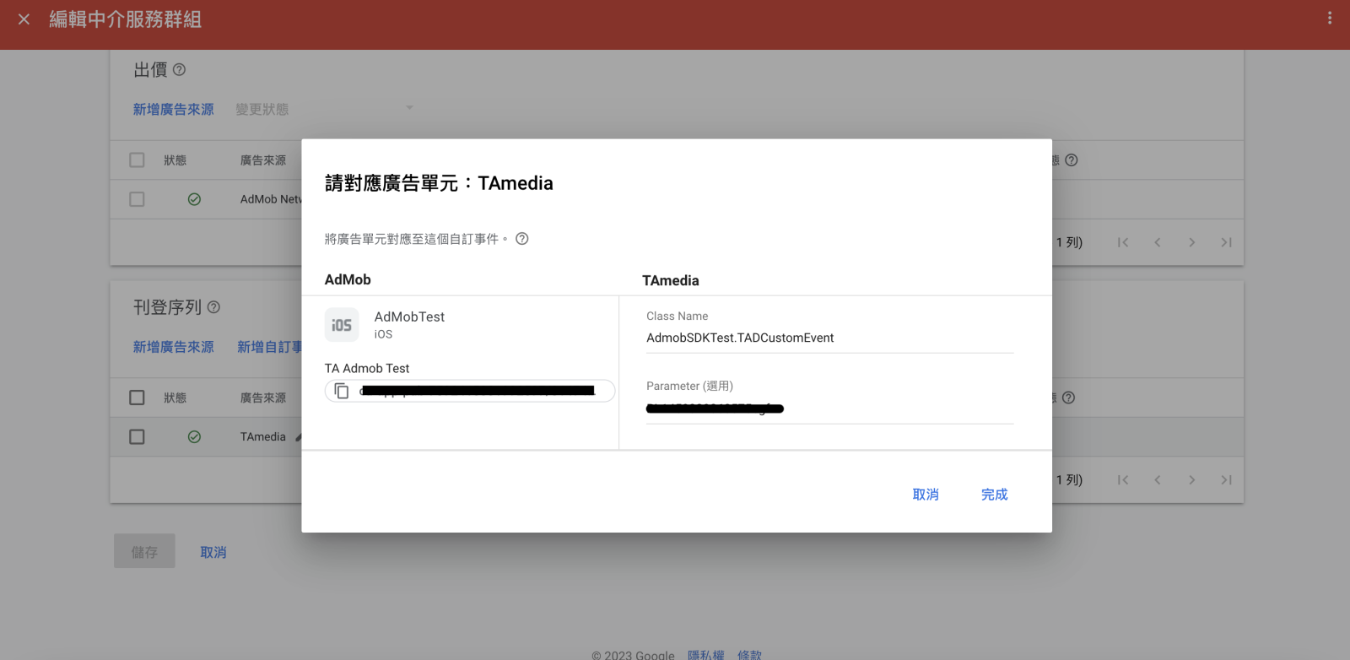
Task: Click 完成 to finish mapping
Action: [x=994, y=495]
